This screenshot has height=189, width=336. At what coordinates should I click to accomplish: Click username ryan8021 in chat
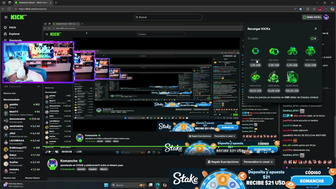[289, 135]
